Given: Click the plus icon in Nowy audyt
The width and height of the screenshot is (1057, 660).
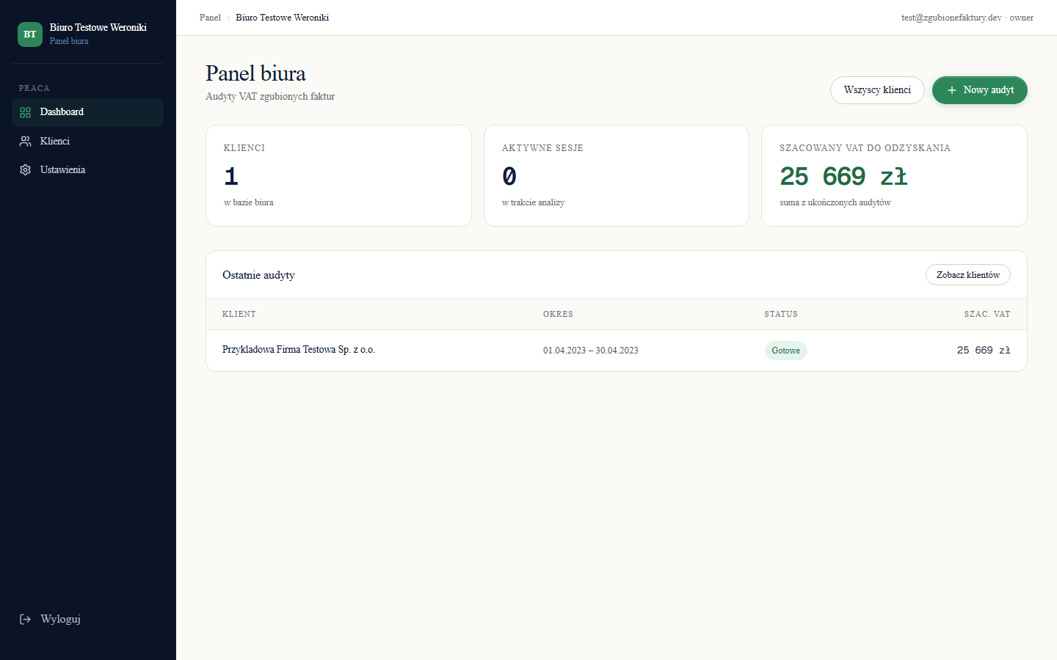Looking at the screenshot, I should (952, 90).
